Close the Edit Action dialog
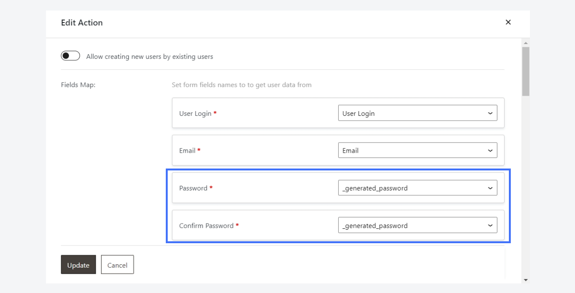Screen dimensions: 575x293 tap(508, 22)
